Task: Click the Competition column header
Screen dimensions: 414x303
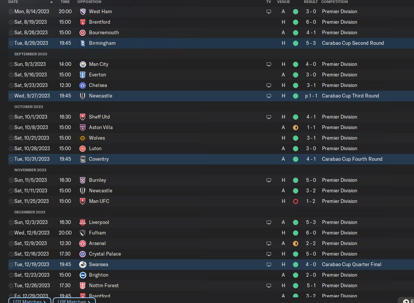Action: [x=334, y=2]
